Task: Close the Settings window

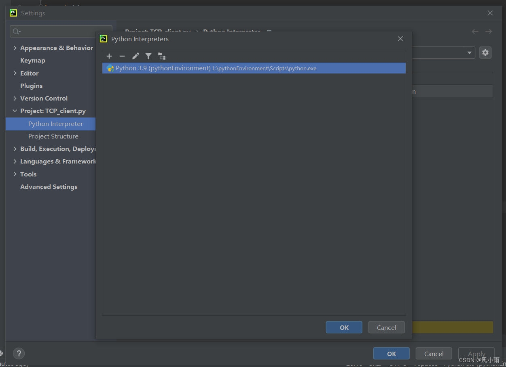Action: (x=490, y=13)
